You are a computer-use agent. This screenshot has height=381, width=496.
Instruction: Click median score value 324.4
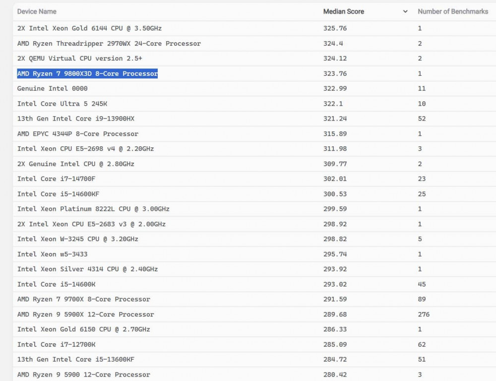[x=333, y=44]
